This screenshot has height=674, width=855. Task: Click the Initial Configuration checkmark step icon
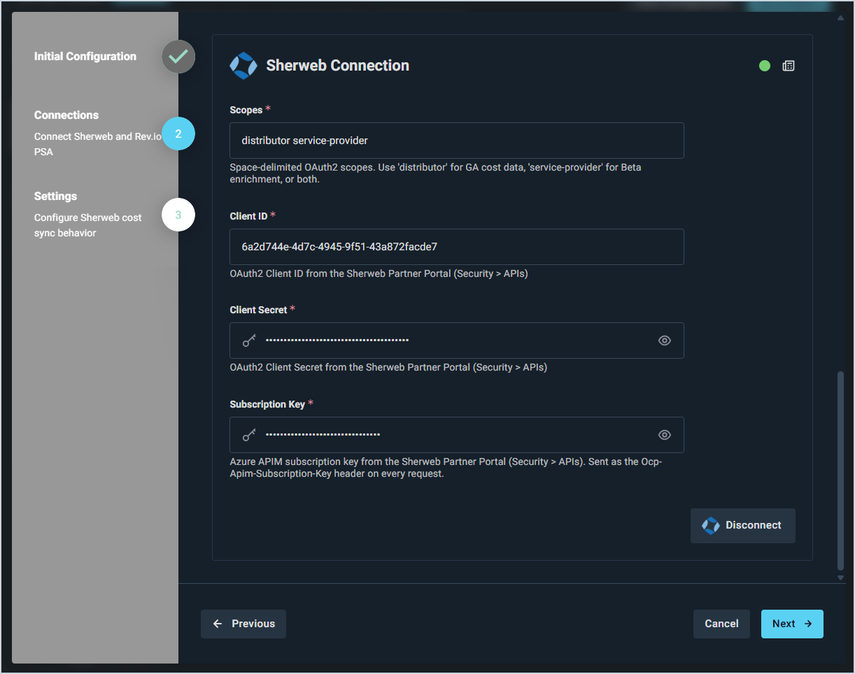178,57
